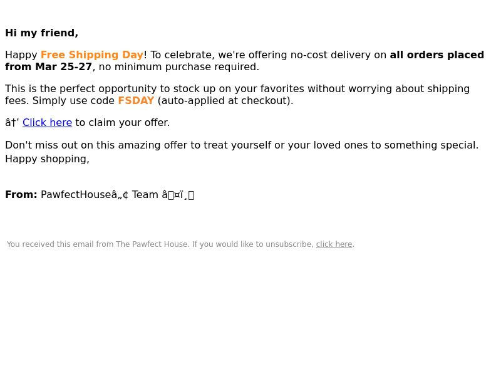501x376 pixels.
Task: Click the bold "all orders placed" text
Action: point(436,55)
